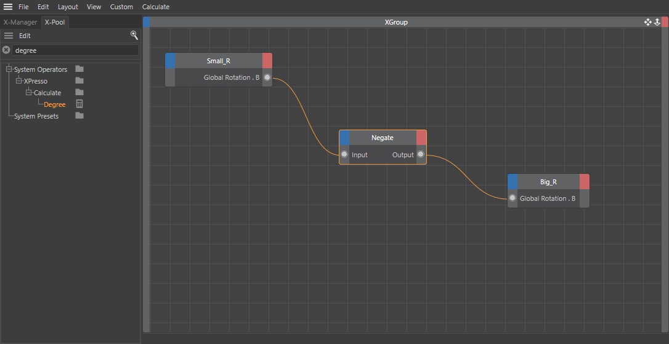Image resolution: width=669 pixels, height=344 pixels.
Task: Click folder icon beside System Operators
Action: [79, 69]
